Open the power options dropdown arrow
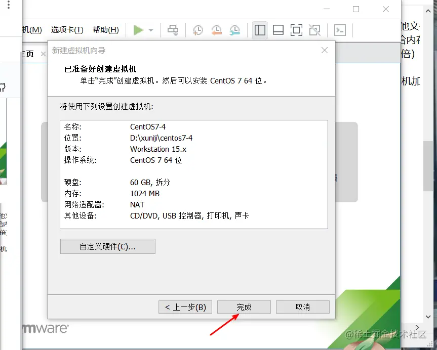 [x=151, y=30]
